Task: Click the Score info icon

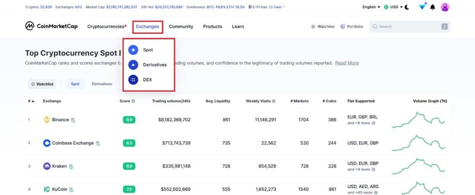Action: click(133, 101)
